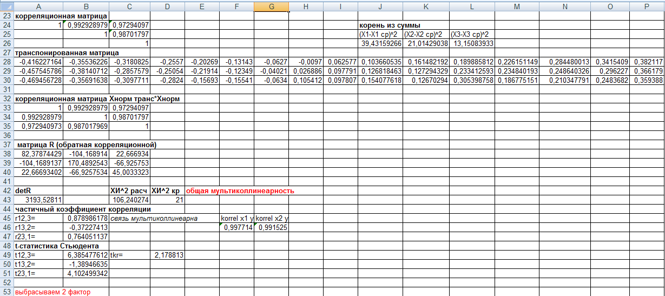The height and width of the screenshot is (296, 665).
Task: Click cell with -0,457545786
Action: point(38,71)
